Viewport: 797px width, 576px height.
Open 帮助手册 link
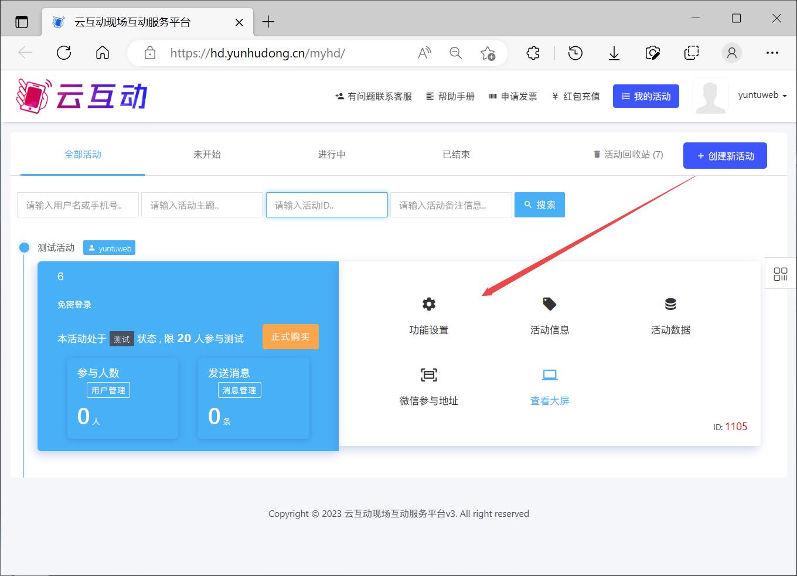pyautogui.click(x=450, y=97)
